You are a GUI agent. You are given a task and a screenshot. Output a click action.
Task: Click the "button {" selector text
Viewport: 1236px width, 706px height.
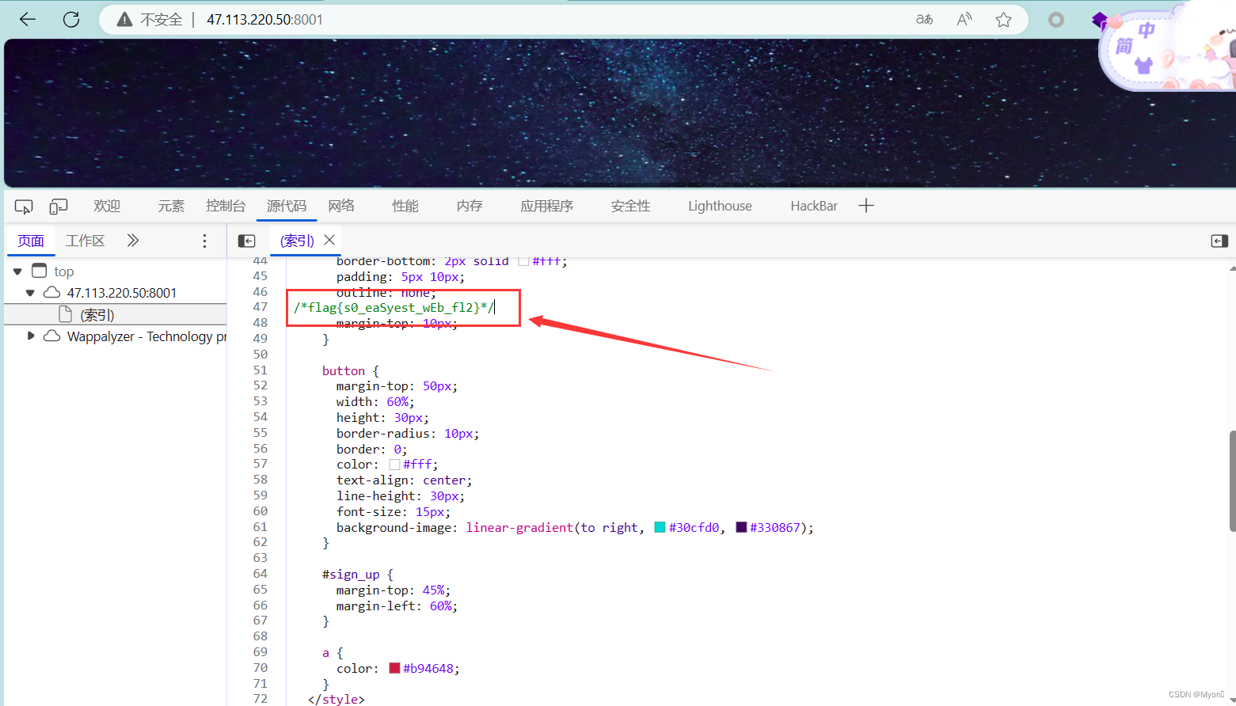pos(351,370)
